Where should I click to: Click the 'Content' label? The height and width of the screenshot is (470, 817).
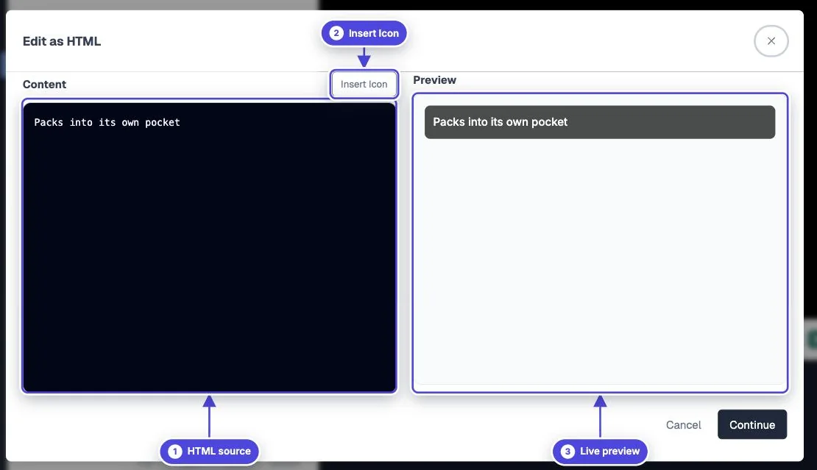click(x=44, y=85)
